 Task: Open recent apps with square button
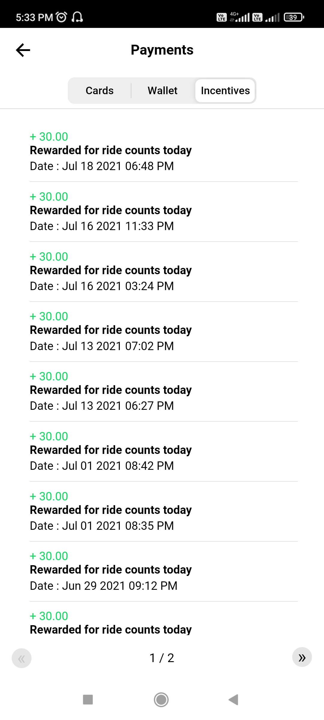click(88, 700)
